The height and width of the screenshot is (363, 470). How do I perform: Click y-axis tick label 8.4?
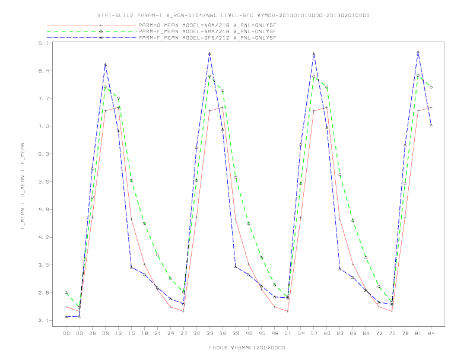(x=43, y=71)
